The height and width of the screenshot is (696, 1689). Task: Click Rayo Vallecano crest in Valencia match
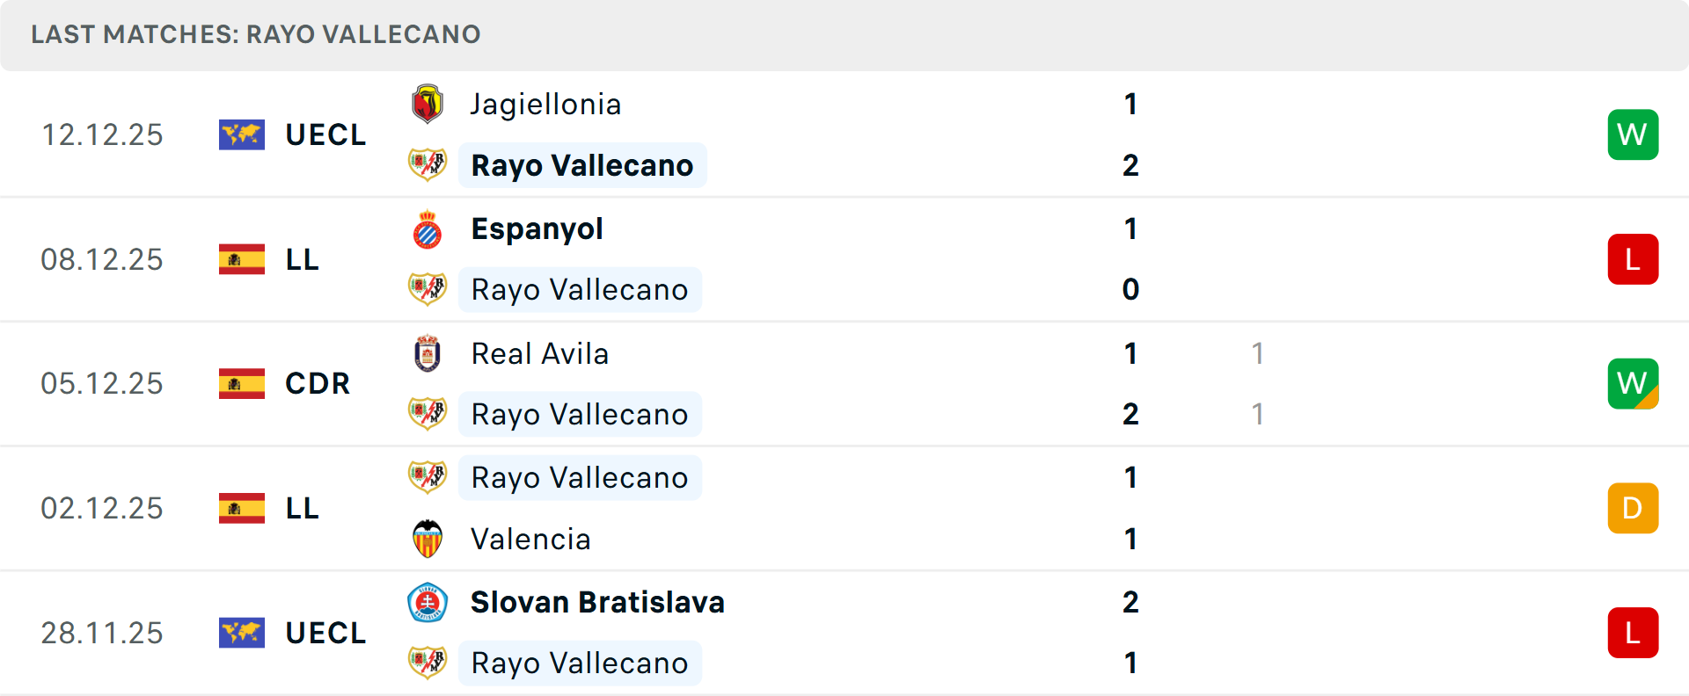pos(428,477)
